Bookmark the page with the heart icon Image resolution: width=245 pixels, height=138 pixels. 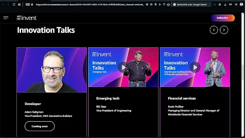(164, 5)
